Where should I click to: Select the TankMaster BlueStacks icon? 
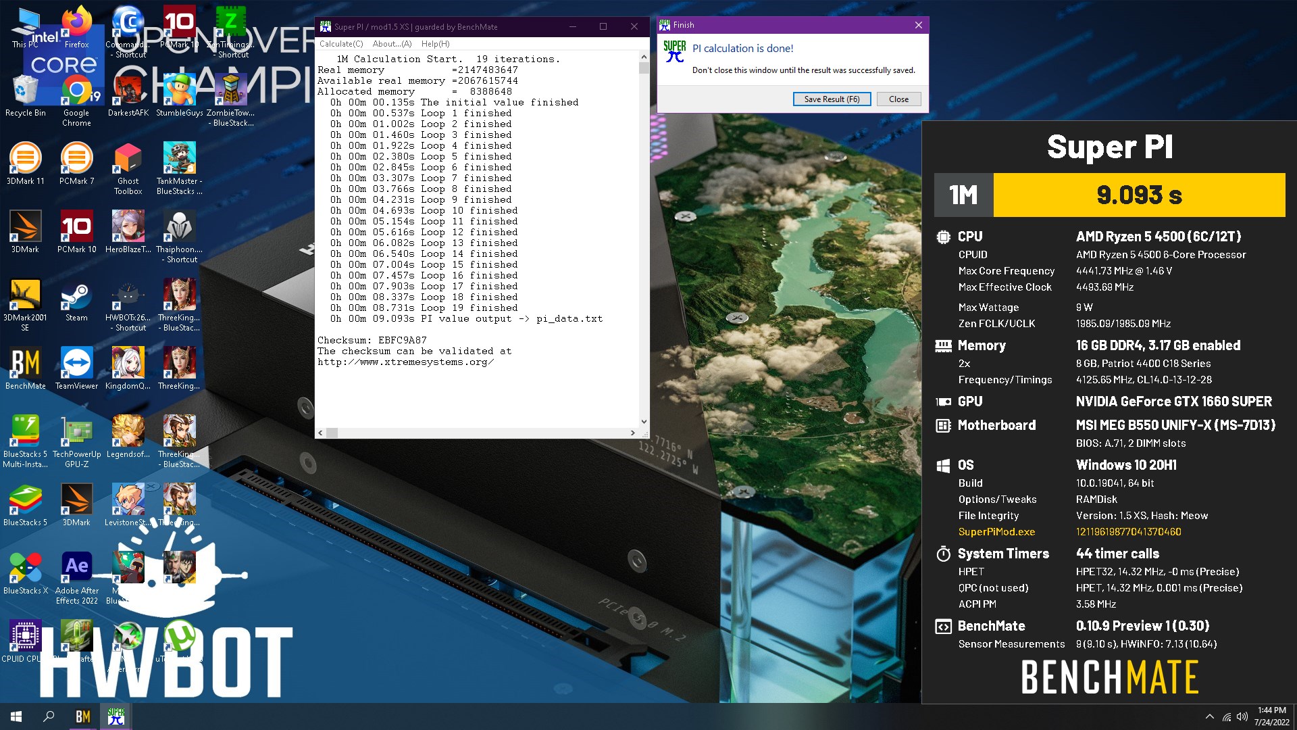(x=179, y=169)
